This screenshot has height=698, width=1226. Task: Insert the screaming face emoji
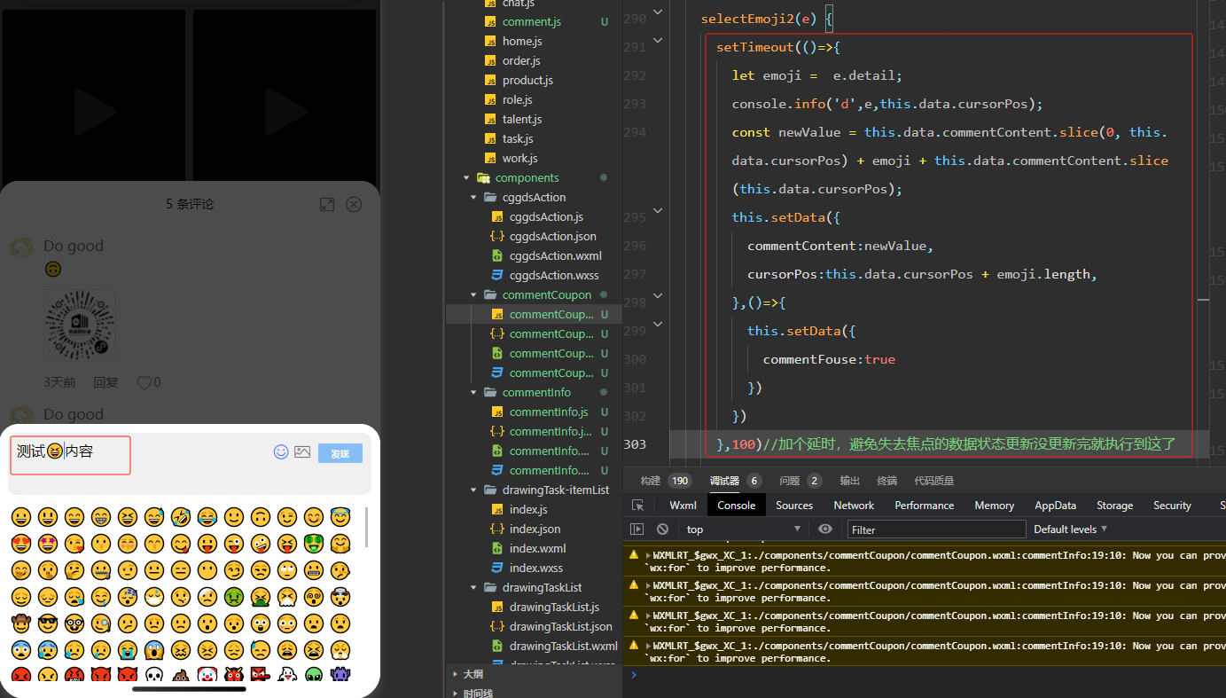pyautogui.click(x=154, y=649)
